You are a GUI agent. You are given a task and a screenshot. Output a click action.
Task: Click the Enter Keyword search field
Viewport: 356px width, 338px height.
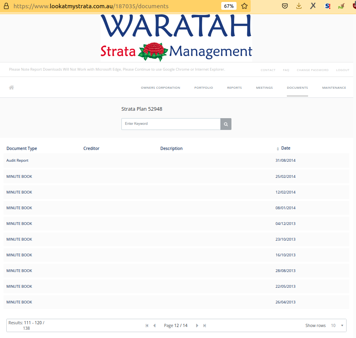(171, 124)
